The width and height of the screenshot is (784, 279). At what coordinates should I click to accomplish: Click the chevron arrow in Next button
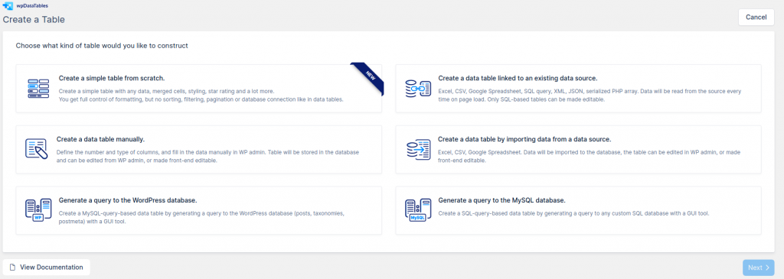point(767,268)
